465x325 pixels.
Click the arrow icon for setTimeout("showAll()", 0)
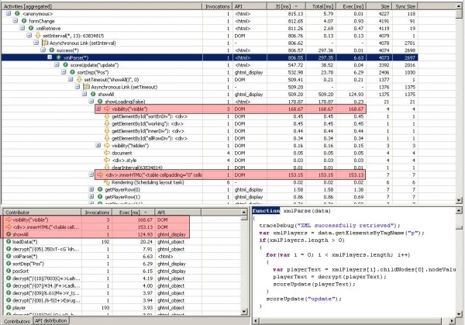pos(79,79)
